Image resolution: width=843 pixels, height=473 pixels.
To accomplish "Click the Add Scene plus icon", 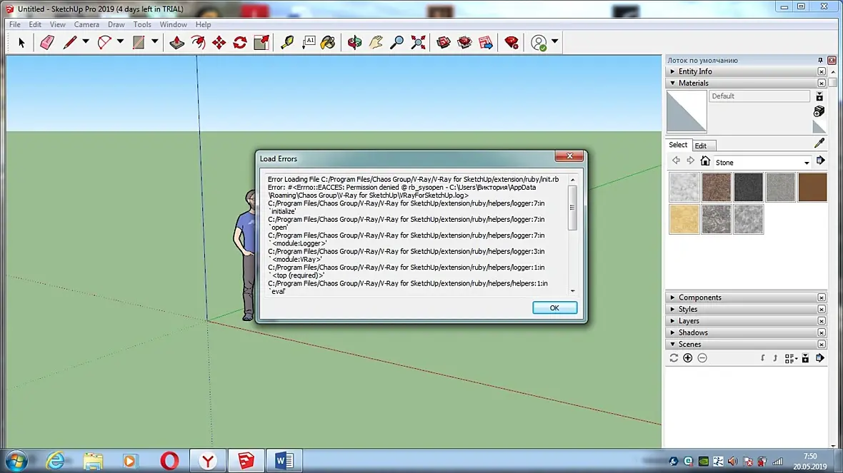I will click(x=688, y=358).
